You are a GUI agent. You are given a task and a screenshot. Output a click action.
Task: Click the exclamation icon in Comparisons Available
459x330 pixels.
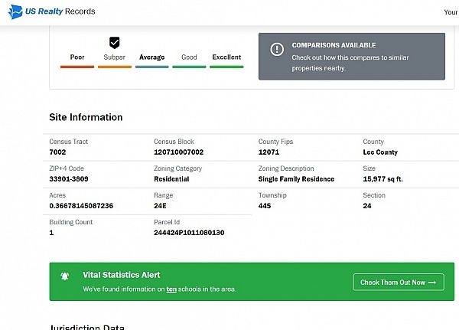point(277,50)
